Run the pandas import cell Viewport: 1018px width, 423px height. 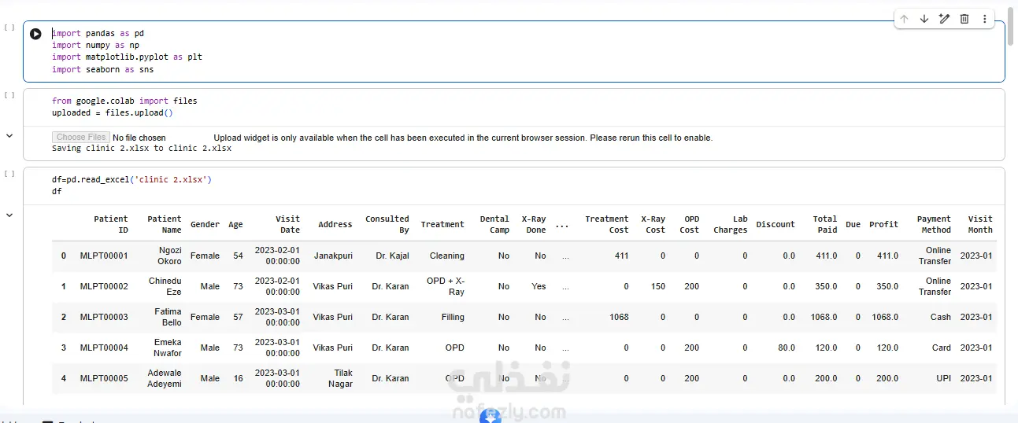tap(35, 34)
